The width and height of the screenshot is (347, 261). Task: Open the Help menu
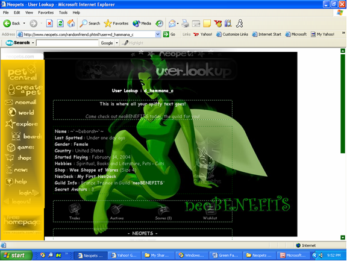(x=77, y=13)
